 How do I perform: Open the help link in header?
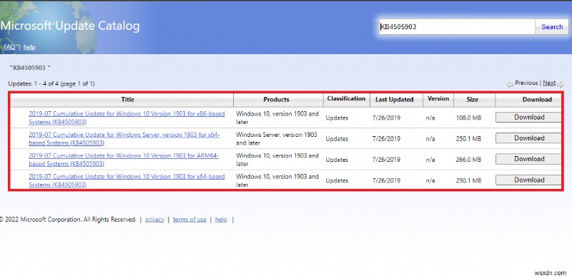29,47
